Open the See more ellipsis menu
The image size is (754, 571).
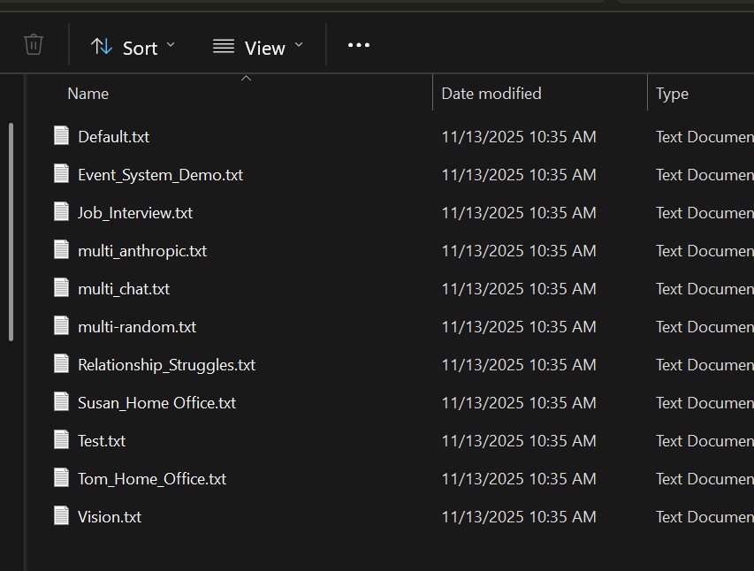[358, 44]
